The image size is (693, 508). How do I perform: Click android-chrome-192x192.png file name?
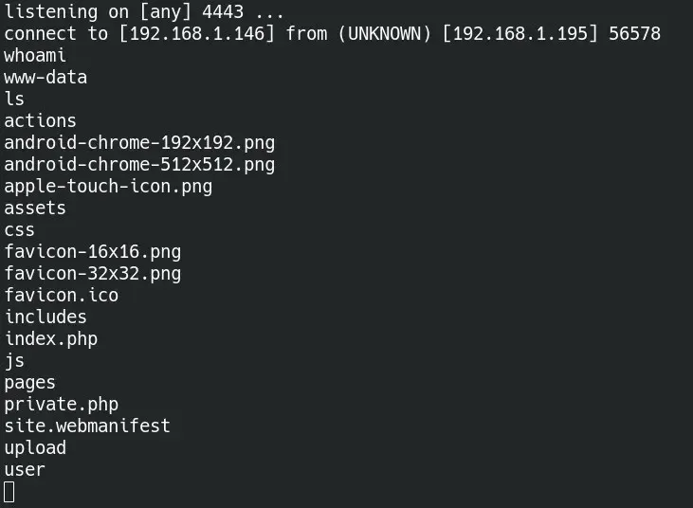139,143
